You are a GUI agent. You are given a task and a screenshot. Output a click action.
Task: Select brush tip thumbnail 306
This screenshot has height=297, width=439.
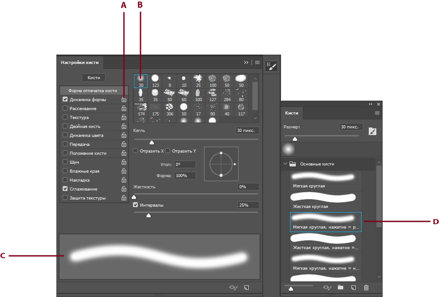[x=170, y=110]
